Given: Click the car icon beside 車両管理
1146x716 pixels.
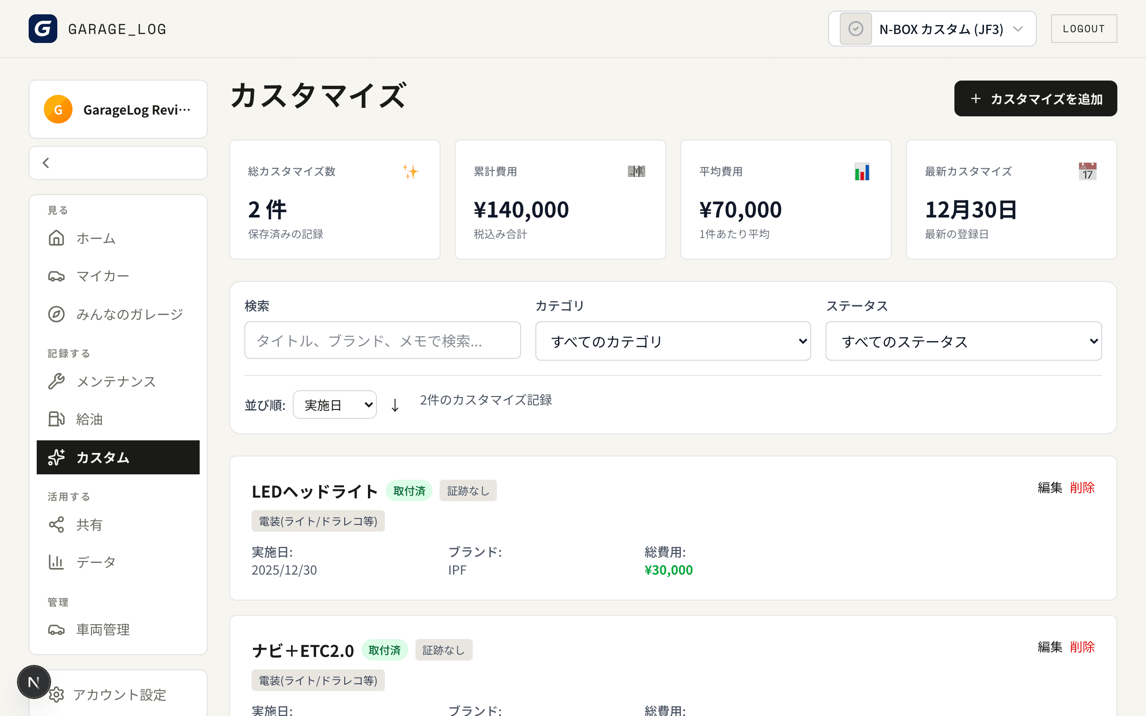Looking at the screenshot, I should [56, 630].
